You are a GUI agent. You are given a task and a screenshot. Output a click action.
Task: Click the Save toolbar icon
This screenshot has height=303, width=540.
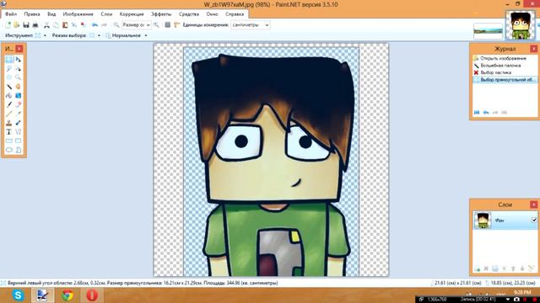coord(26,25)
